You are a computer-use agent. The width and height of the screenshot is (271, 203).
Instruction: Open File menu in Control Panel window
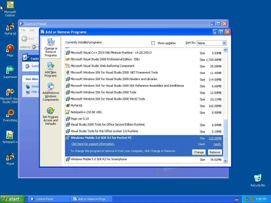(23, 30)
